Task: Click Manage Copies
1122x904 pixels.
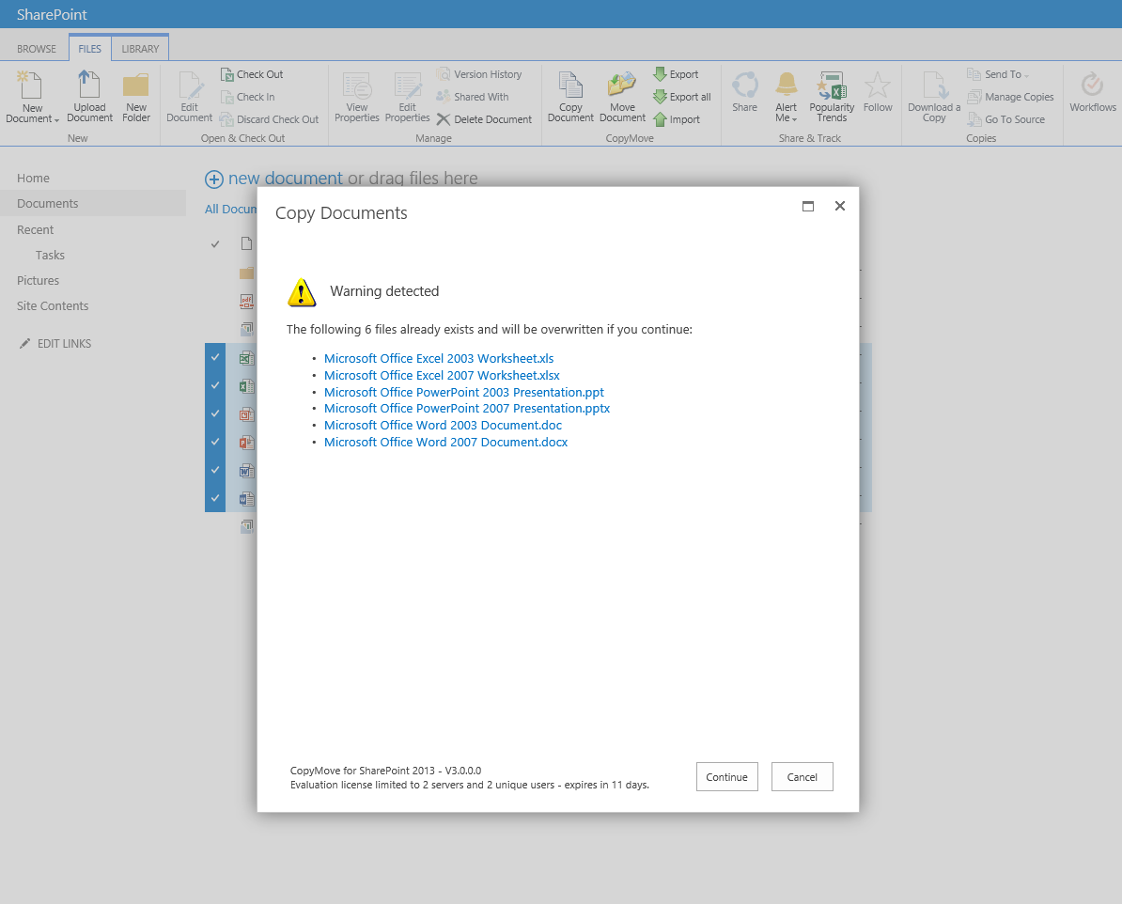Action: click(1010, 97)
